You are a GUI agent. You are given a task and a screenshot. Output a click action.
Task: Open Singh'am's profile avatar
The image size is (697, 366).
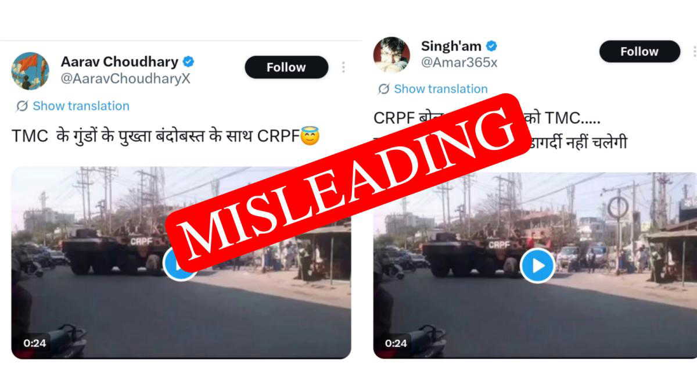click(391, 55)
